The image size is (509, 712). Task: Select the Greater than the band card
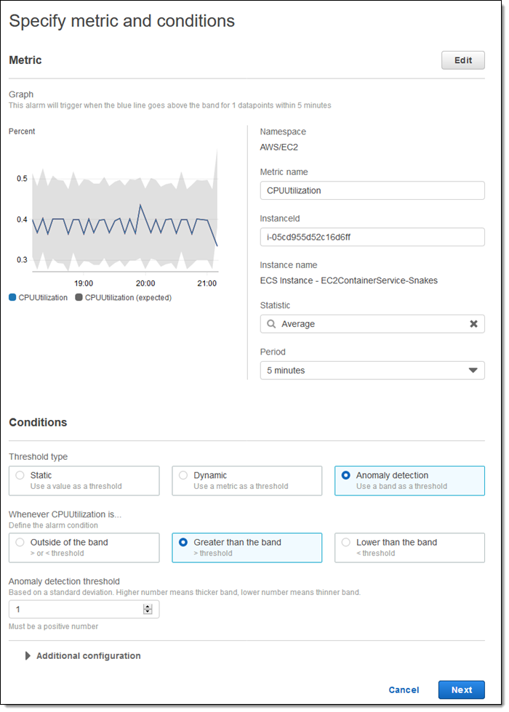(x=247, y=547)
